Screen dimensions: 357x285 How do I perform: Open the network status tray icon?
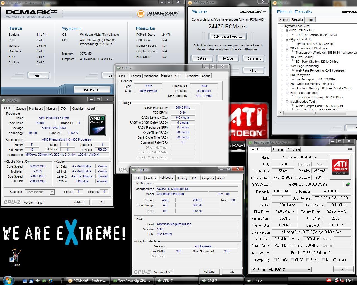click(336, 281)
